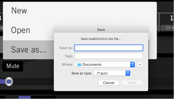The width and height of the screenshot is (174, 99).
Task: Expand save dialog with chevron button
Action: point(140,65)
